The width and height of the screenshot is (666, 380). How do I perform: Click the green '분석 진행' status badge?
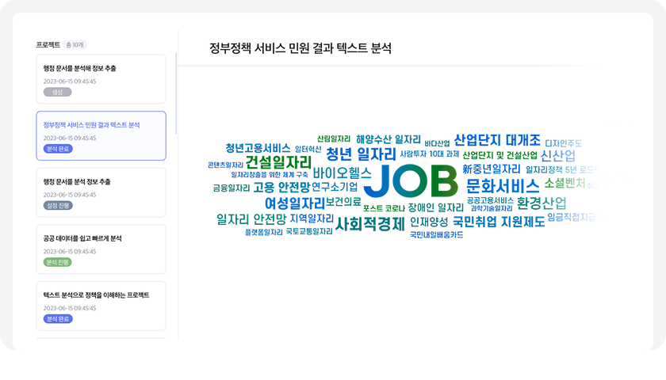pyautogui.click(x=59, y=262)
